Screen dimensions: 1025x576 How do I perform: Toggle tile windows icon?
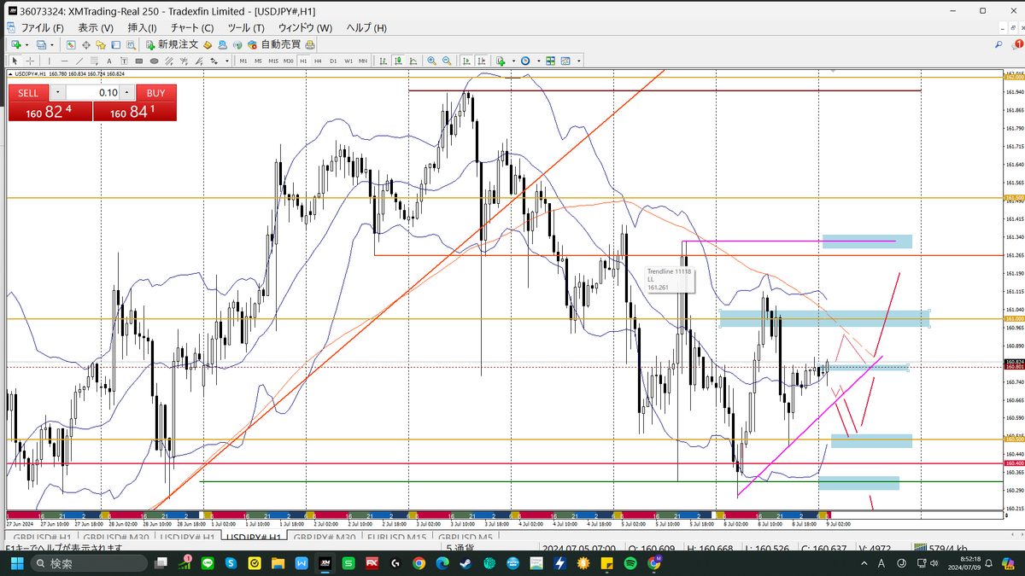550,61
